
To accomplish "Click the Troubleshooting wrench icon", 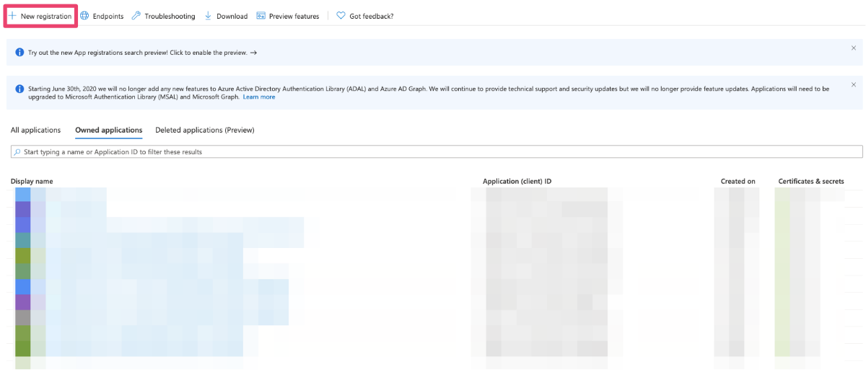I will click(136, 16).
